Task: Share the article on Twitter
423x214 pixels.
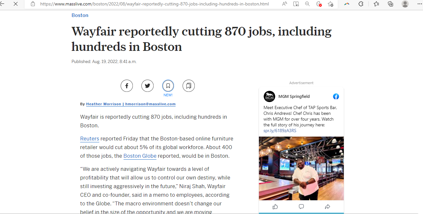Action: click(147, 86)
